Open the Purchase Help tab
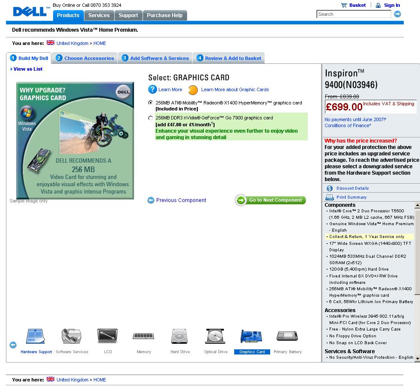 165,15
